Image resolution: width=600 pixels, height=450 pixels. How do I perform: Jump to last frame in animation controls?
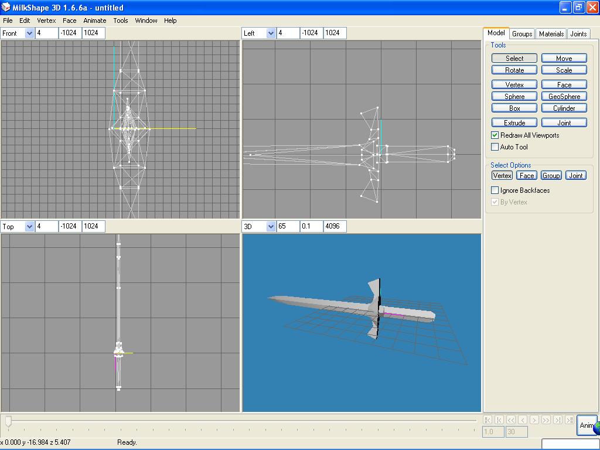[569, 420]
